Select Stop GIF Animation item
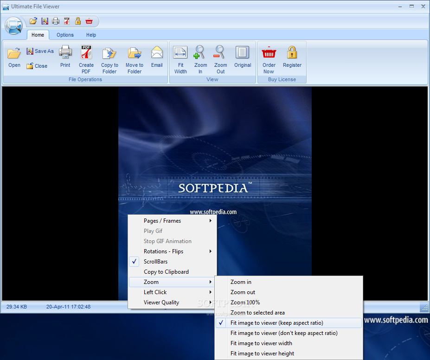This screenshot has width=430, height=360. coord(173,241)
